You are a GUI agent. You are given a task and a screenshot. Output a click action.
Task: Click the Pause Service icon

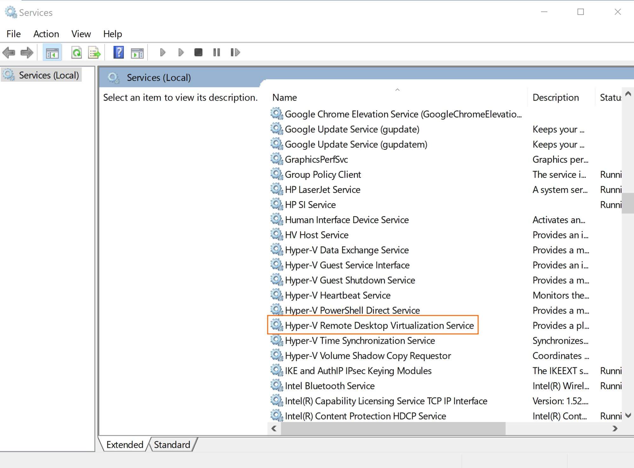click(x=216, y=52)
